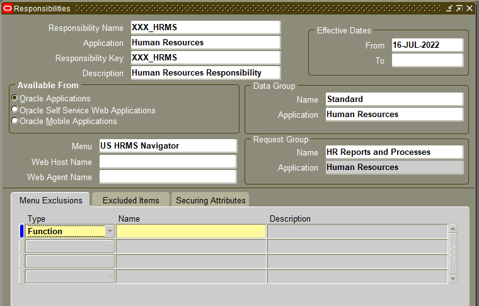Screen dimensions: 479x306
Task: Select Oracle Applications radio button
Action: pyautogui.click(x=14, y=98)
